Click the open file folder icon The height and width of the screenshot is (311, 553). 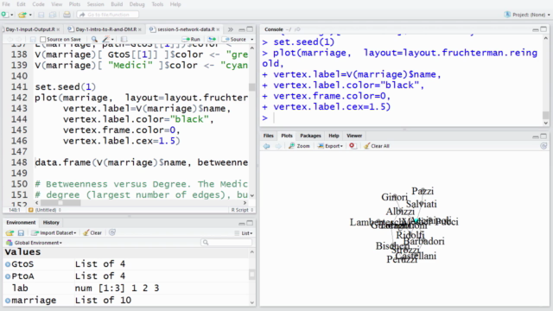coord(22,15)
